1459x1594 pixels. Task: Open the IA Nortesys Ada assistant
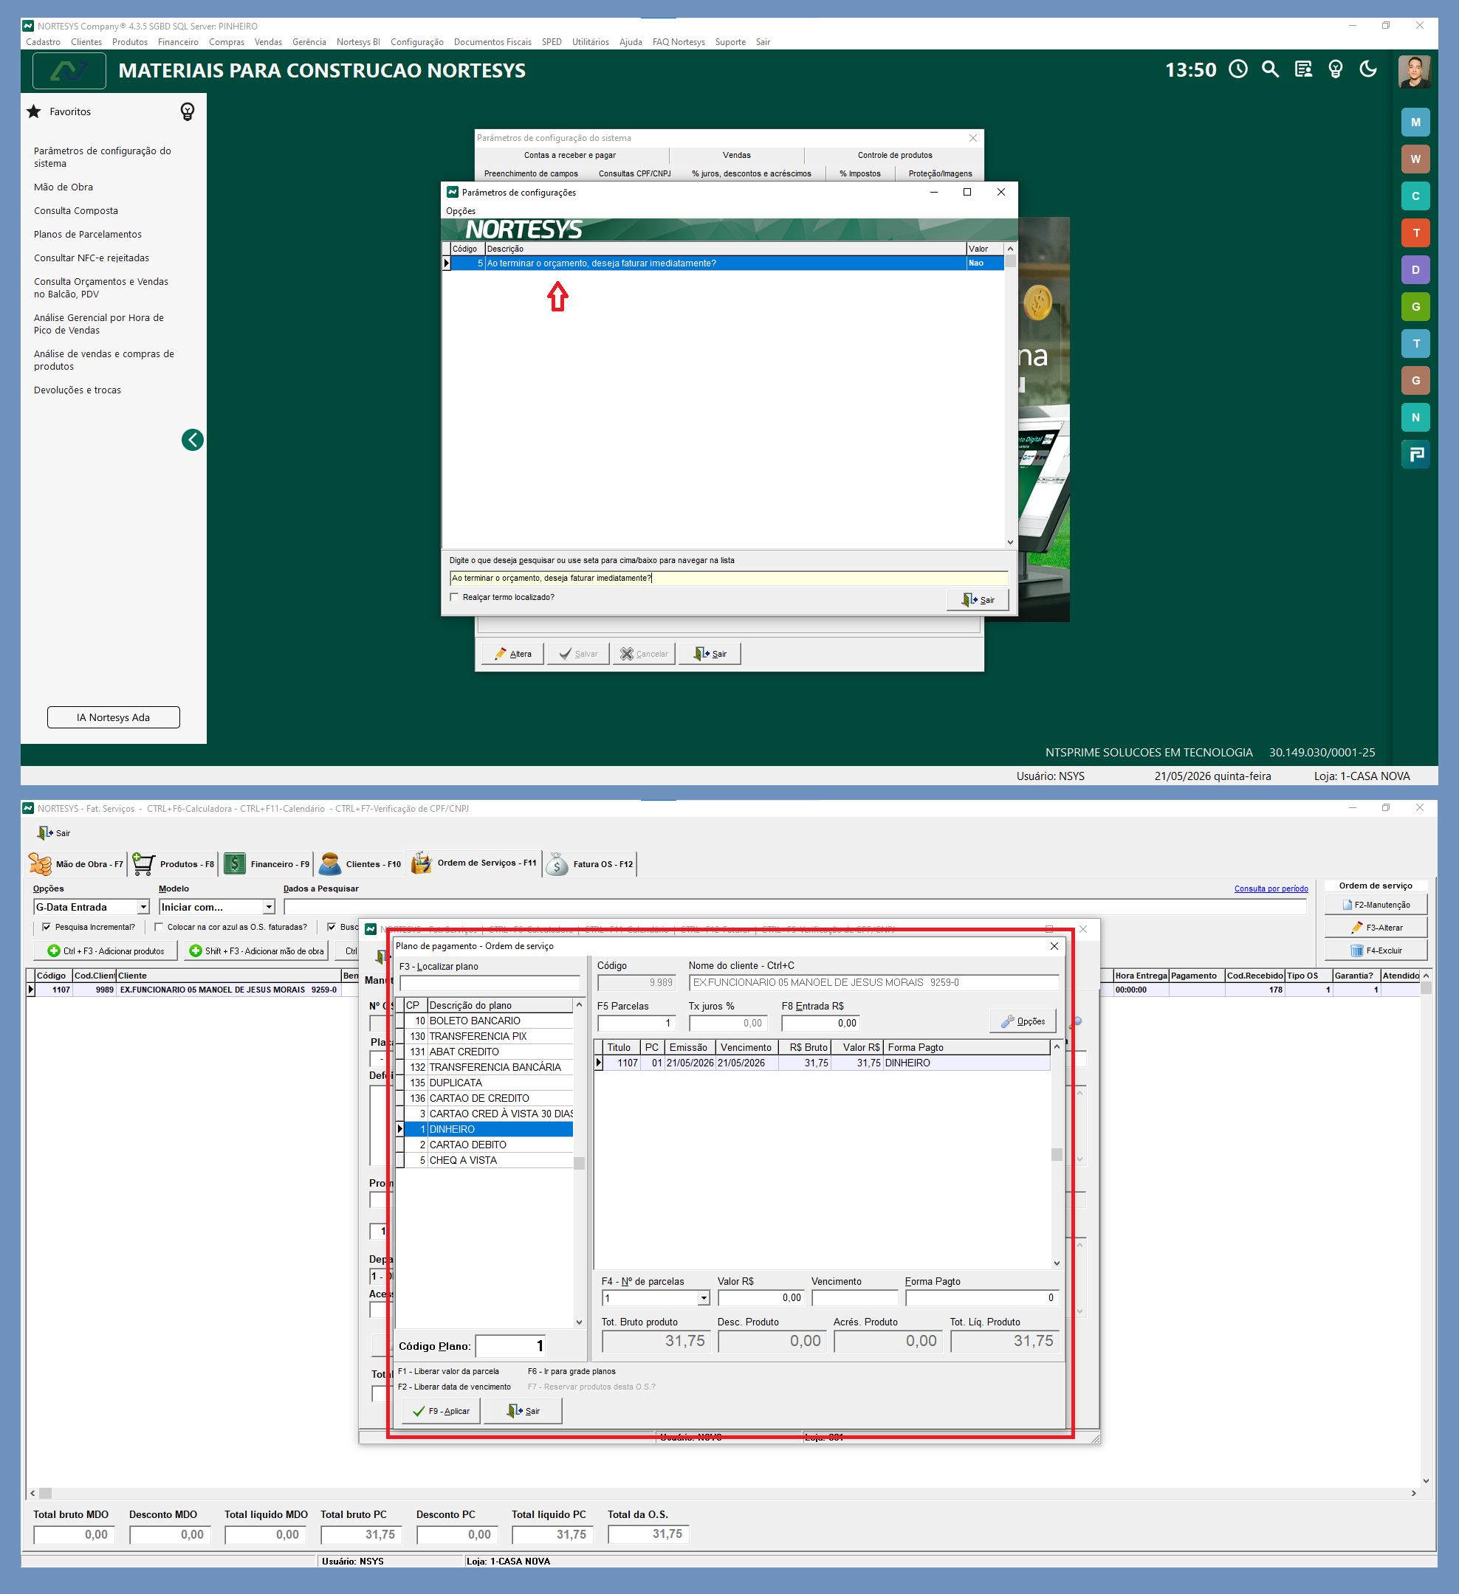tap(113, 717)
